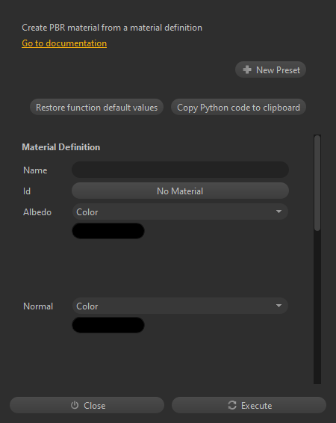Open the Normal Color type dropdown
The width and height of the screenshot is (336, 423).
pyautogui.click(x=180, y=306)
